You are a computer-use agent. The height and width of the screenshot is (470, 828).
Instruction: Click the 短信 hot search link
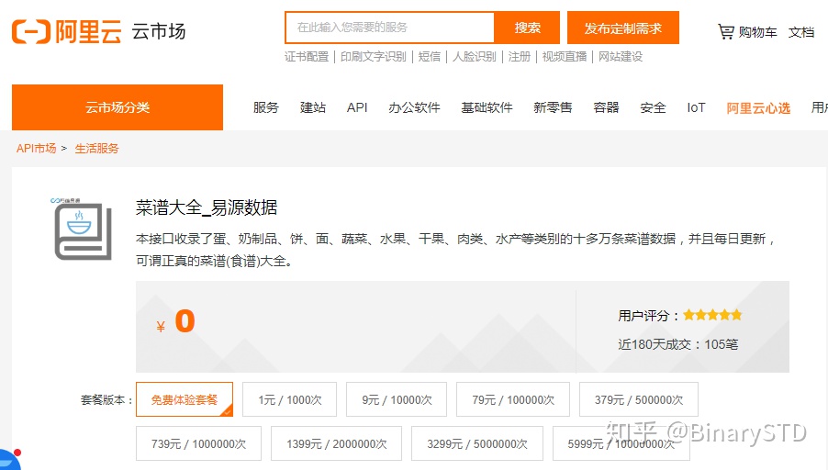(430, 57)
